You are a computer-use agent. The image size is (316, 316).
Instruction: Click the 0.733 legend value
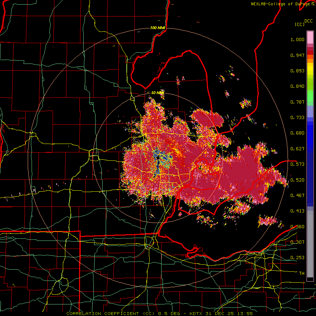point(297,118)
